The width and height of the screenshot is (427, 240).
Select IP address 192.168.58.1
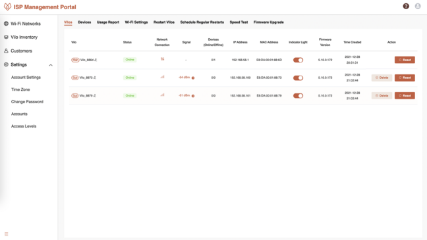coord(240,60)
